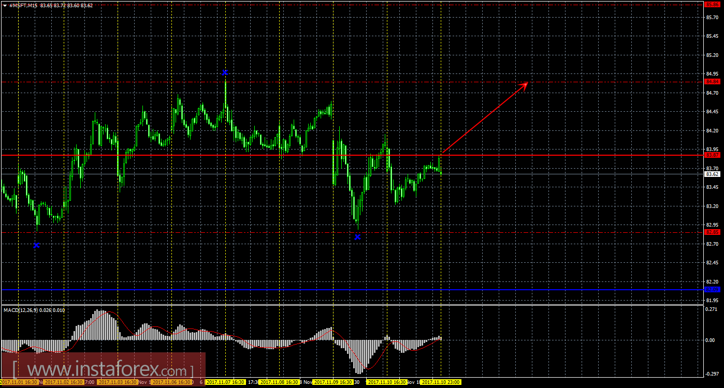
Task: Select the blue X marker under the 2017.11.09 low
Action: (357, 237)
